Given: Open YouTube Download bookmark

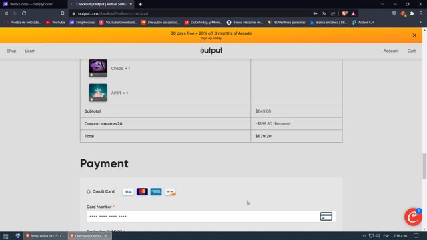Looking at the screenshot, I should pos(118,22).
